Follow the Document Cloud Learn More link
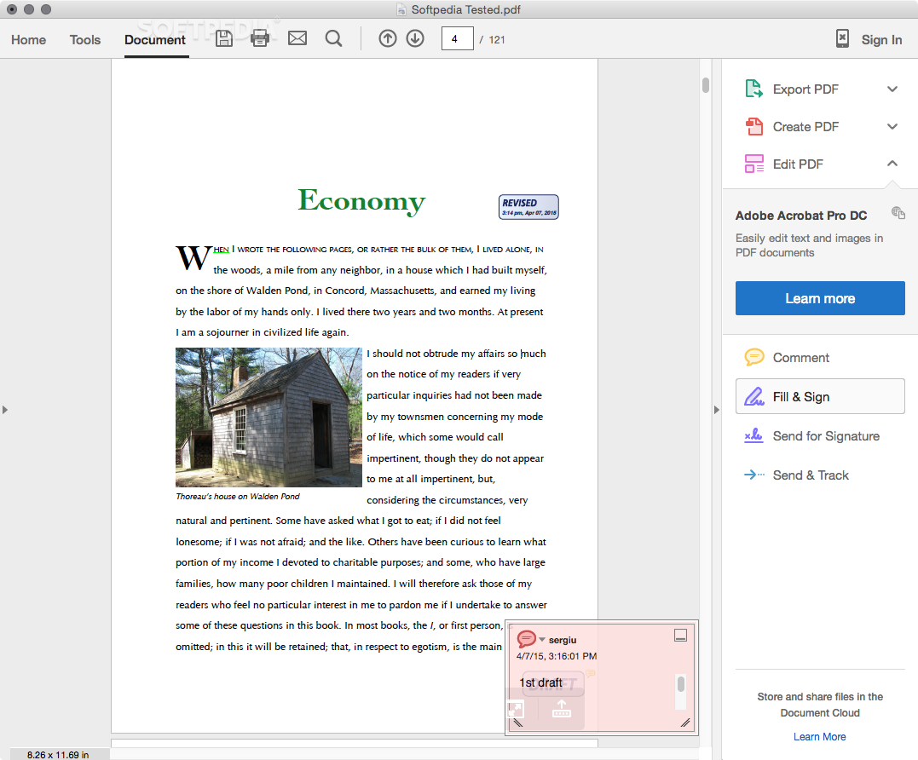 click(x=820, y=737)
